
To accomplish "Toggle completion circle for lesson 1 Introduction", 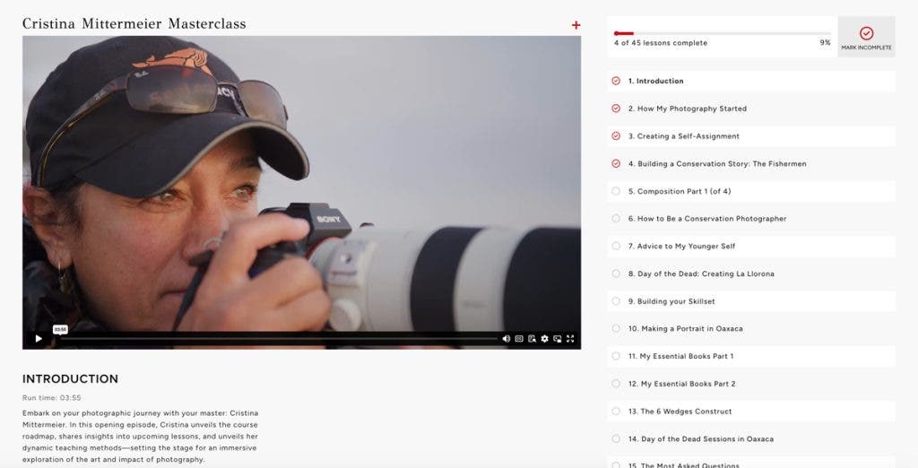I will (x=616, y=81).
